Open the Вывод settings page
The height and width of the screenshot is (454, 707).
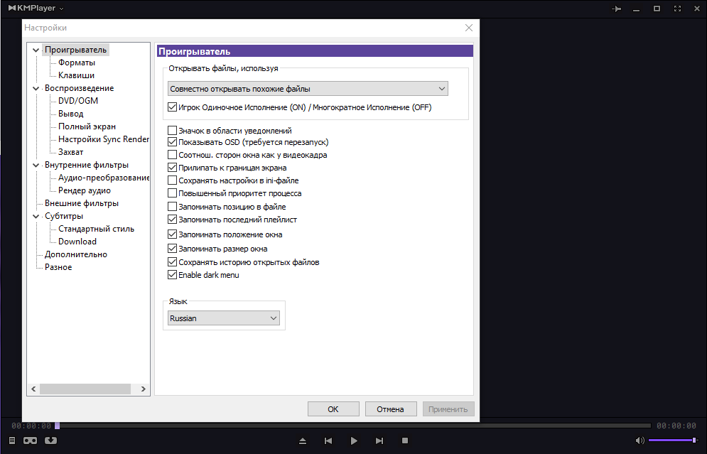coord(71,114)
